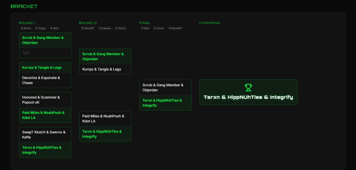Click the FINAL column header
Screen dimensions: 356x170
click(x=145, y=23)
